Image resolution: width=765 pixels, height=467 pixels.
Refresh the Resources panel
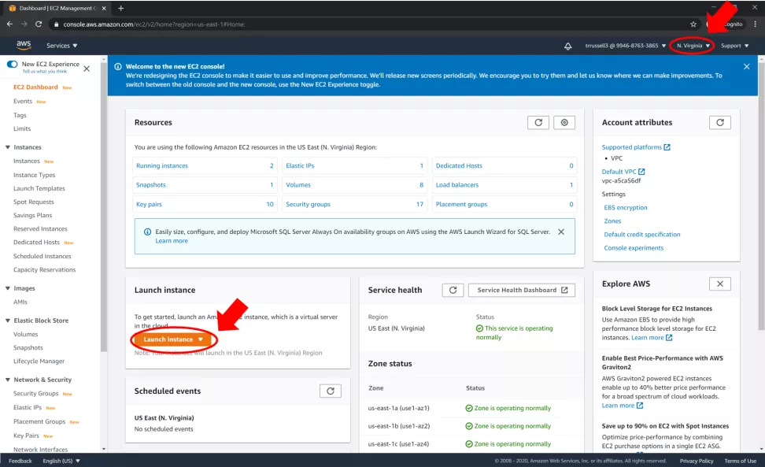click(x=538, y=123)
